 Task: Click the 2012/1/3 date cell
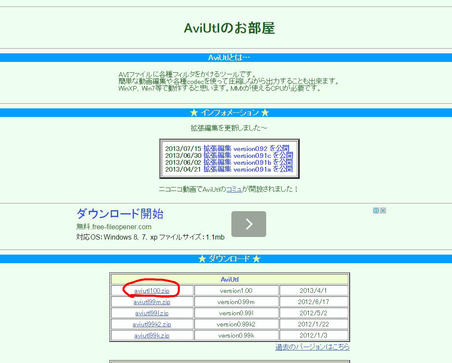tap(314, 335)
